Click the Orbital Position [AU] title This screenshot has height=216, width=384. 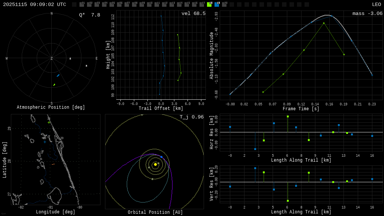click(x=155, y=212)
